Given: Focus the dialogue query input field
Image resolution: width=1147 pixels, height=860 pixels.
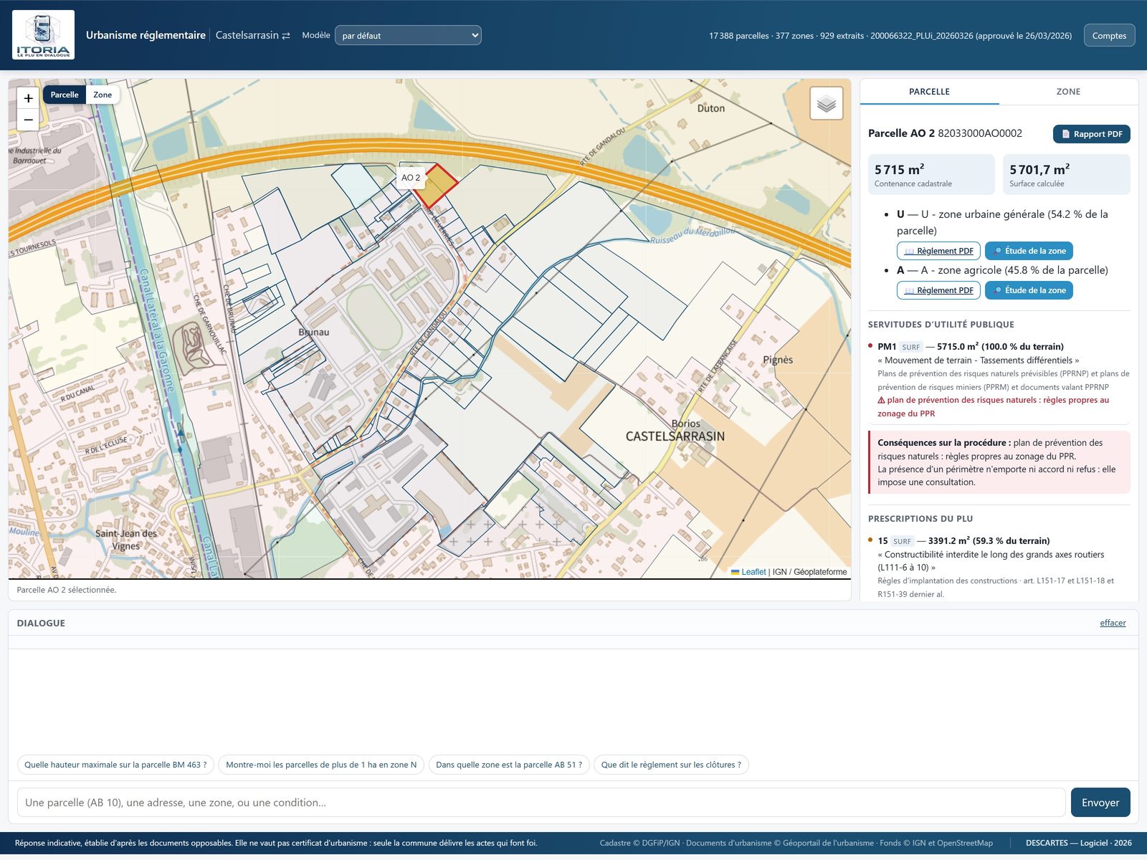Looking at the screenshot, I should pos(541,803).
